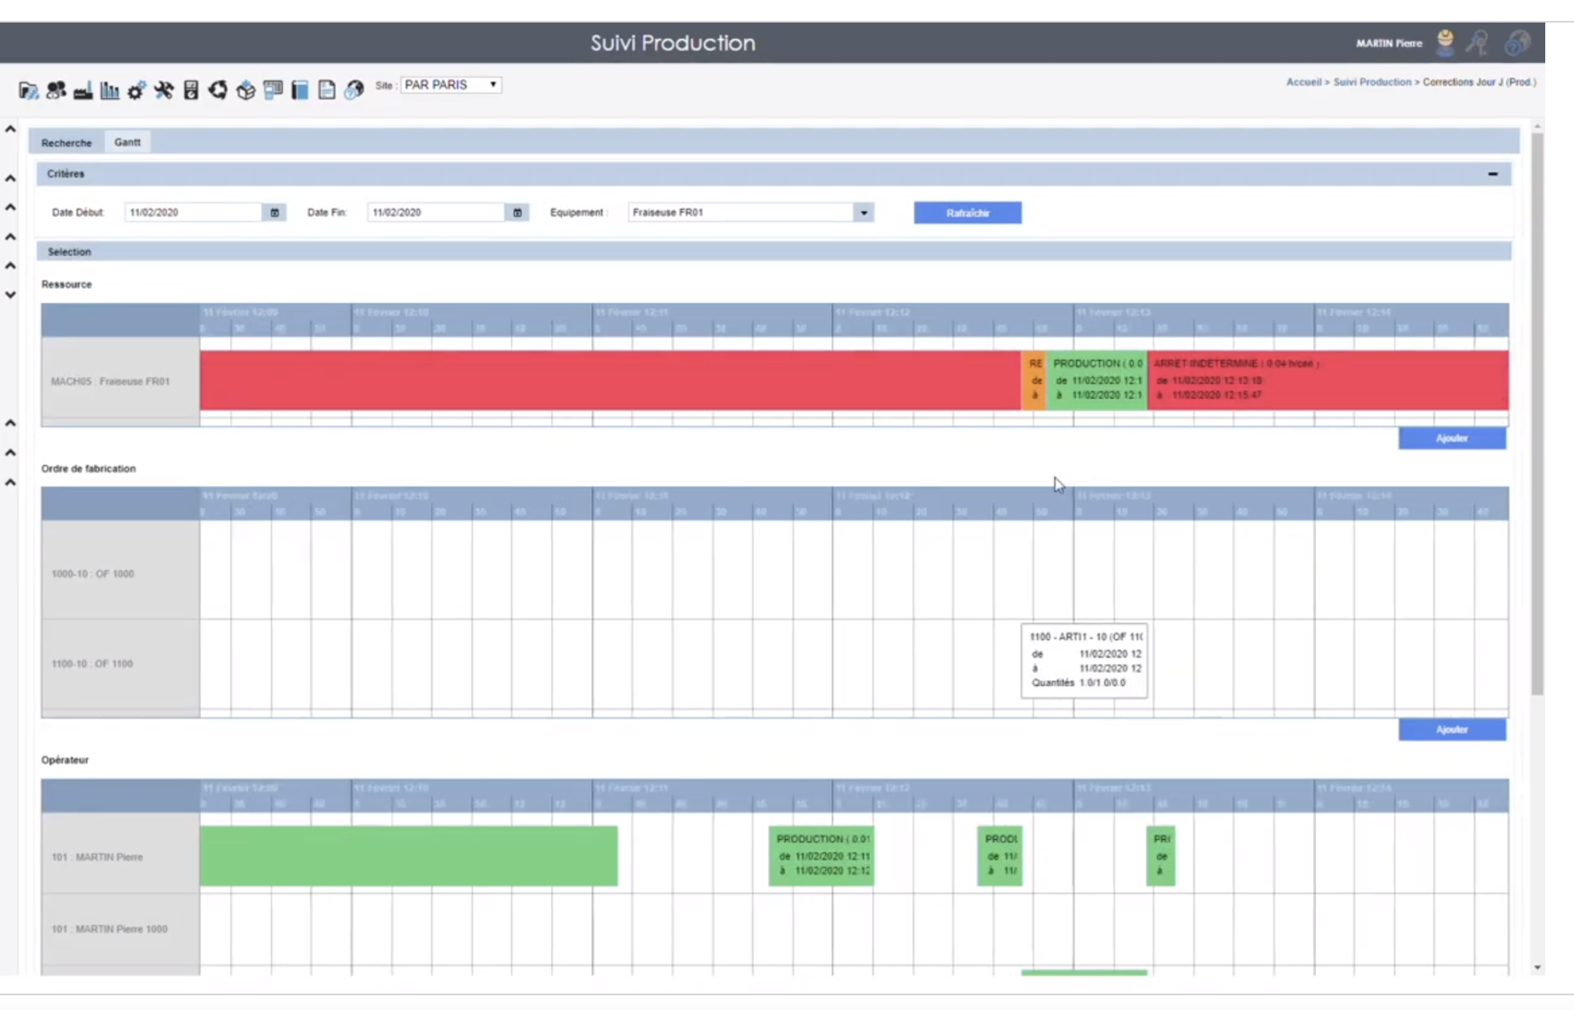Open the package box toolbar icon
Screen dimensions: 1574x1010
[246, 91]
